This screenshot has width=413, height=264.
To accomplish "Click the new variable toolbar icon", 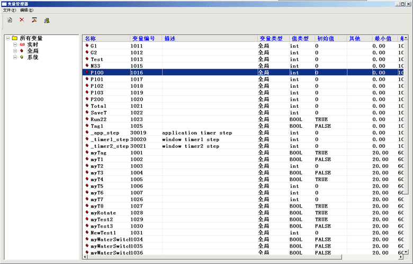I will coord(10,20).
